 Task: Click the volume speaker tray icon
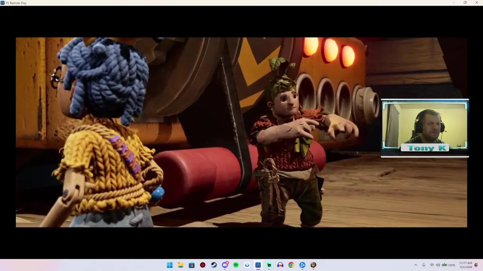point(438,265)
